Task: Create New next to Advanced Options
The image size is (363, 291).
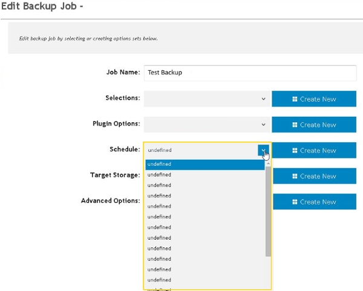Action: 315,201
